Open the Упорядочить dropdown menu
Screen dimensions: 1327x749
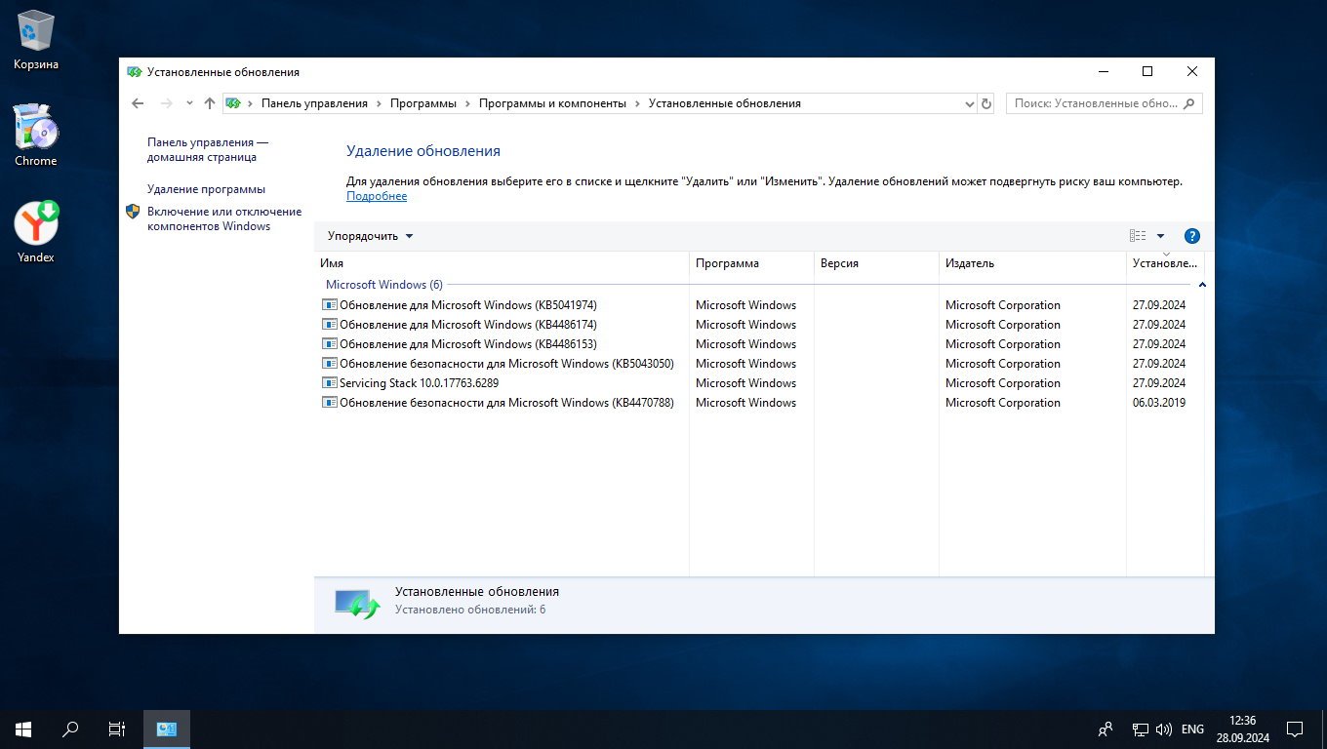tap(370, 236)
